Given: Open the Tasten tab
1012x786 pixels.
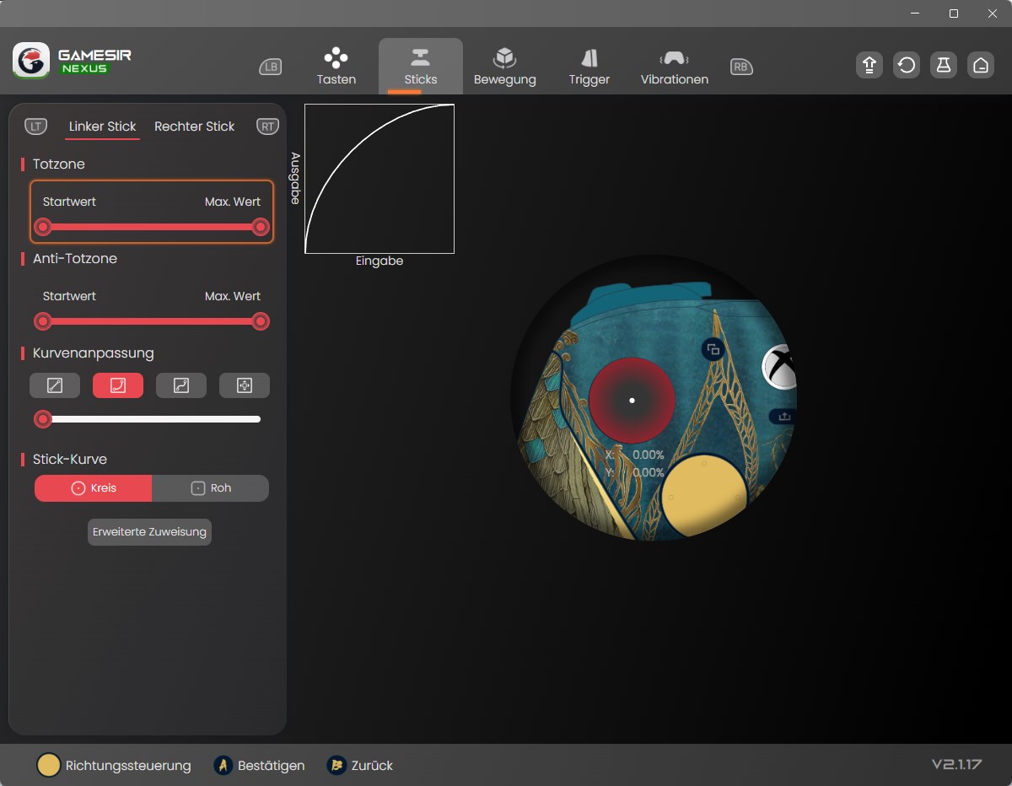Looking at the screenshot, I should point(336,67).
